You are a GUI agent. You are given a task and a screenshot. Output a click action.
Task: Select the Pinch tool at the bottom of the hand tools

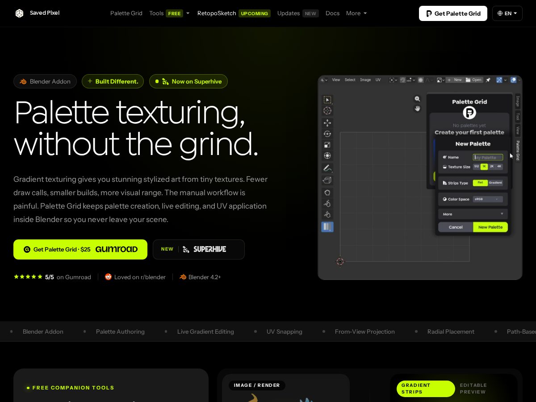point(327,214)
